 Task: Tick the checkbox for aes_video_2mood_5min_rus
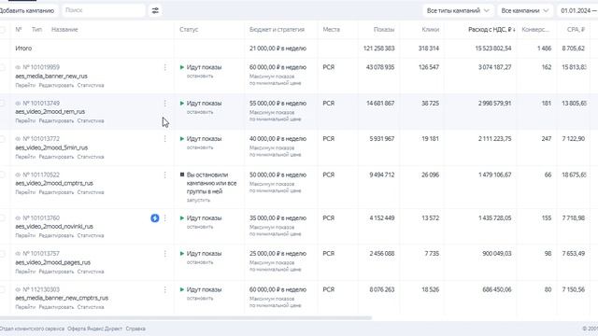pyautogui.click(x=2, y=139)
